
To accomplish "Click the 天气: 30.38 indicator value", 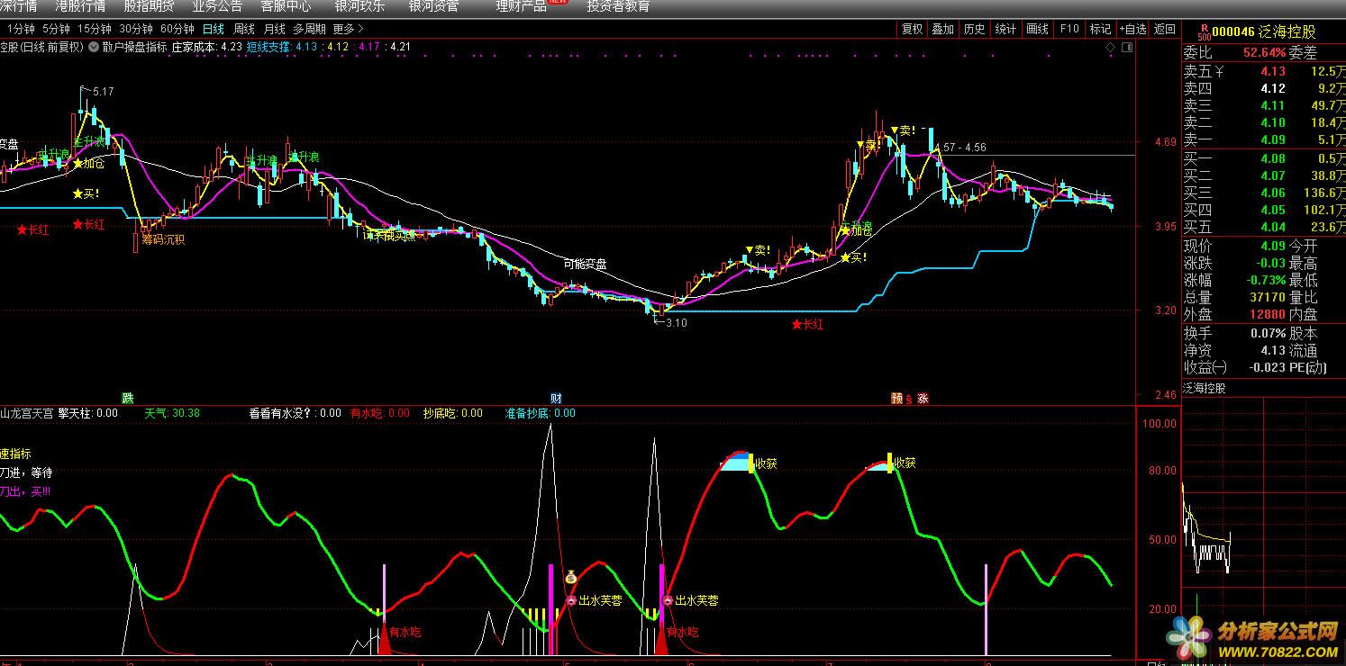I will (172, 413).
